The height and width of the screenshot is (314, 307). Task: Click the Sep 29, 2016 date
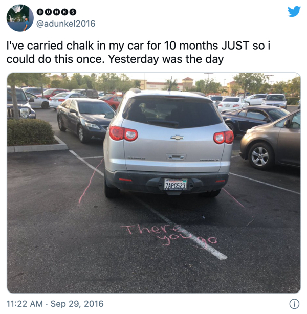tap(77, 304)
